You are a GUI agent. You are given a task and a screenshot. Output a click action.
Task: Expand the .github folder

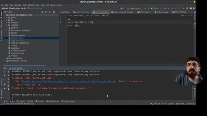[x=6, y=17]
